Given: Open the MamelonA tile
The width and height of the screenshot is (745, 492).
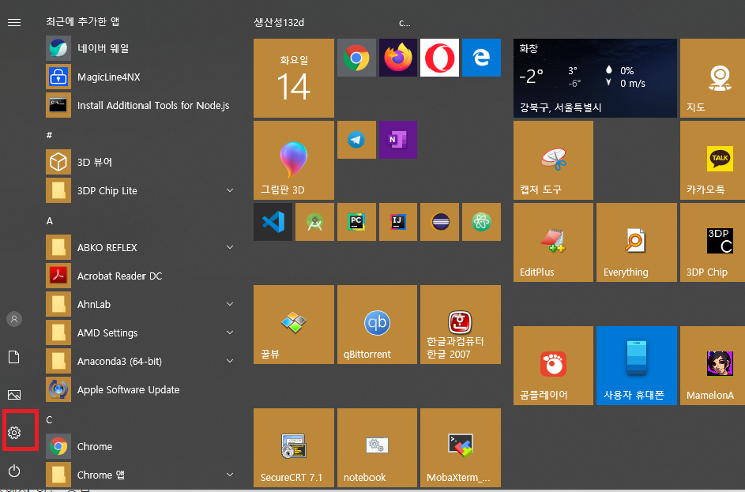Looking at the screenshot, I should point(713,365).
